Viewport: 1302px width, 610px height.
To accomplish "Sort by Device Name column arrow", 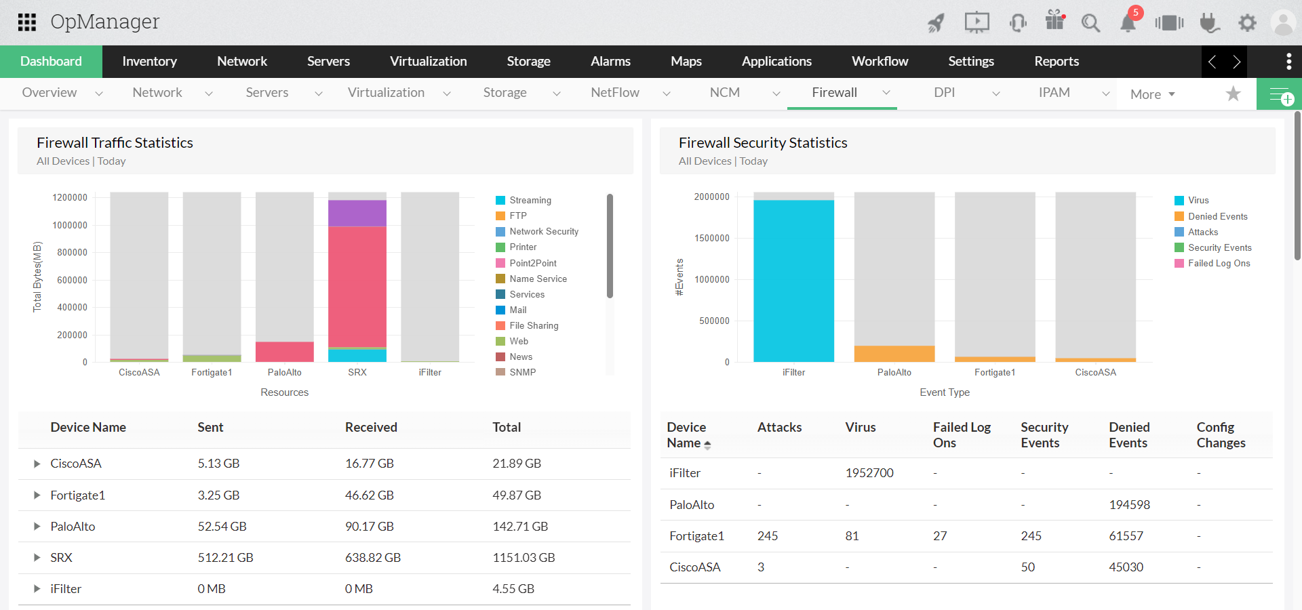I will pos(707,445).
